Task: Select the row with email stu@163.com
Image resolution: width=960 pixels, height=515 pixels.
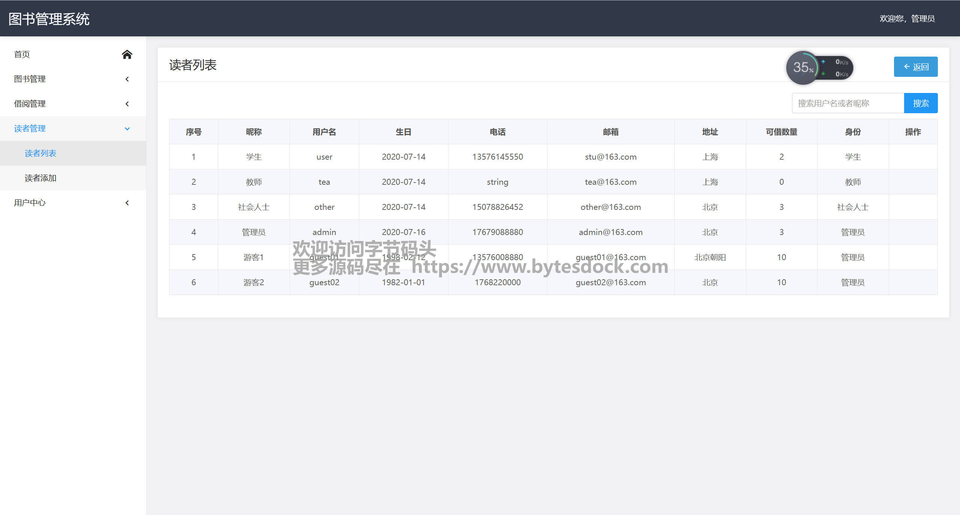Action: click(x=610, y=157)
